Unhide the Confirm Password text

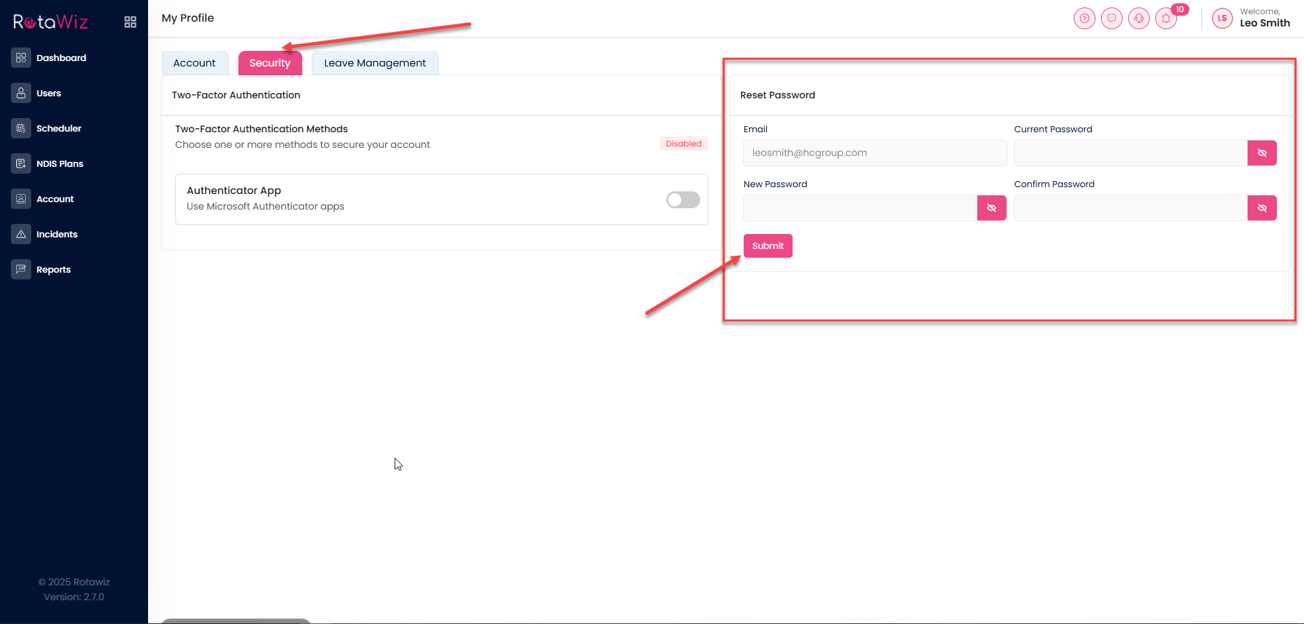click(1262, 208)
